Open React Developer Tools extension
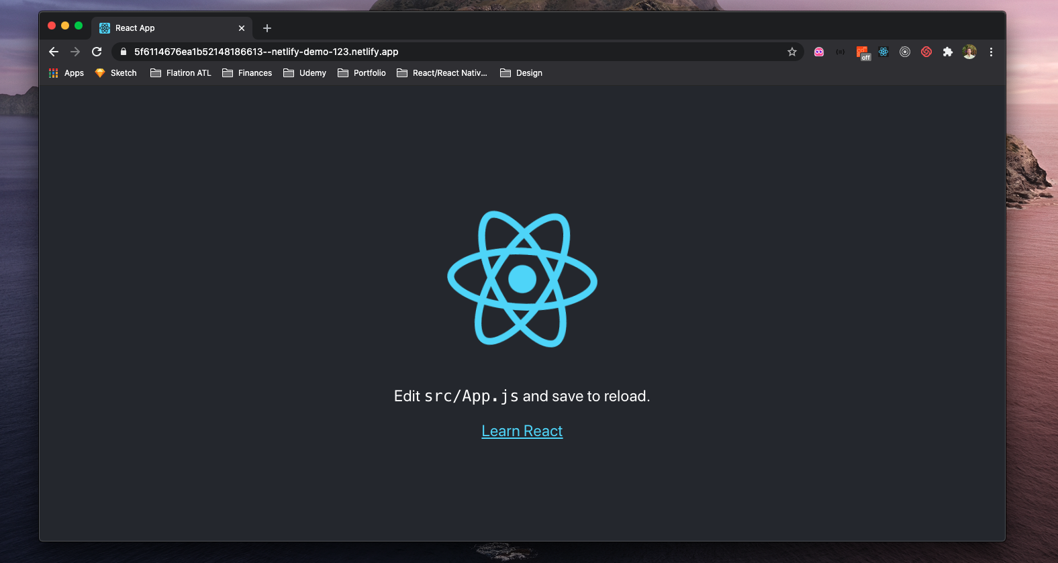This screenshot has width=1058, height=563. [x=883, y=52]
